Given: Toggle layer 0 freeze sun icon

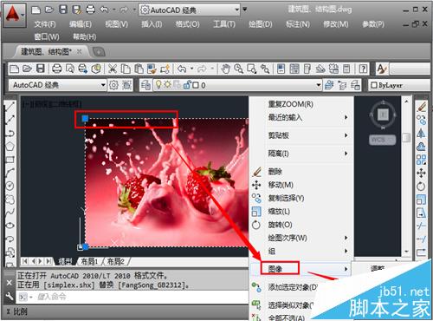Looking at the screenshot, I should (x=167, y=85).
